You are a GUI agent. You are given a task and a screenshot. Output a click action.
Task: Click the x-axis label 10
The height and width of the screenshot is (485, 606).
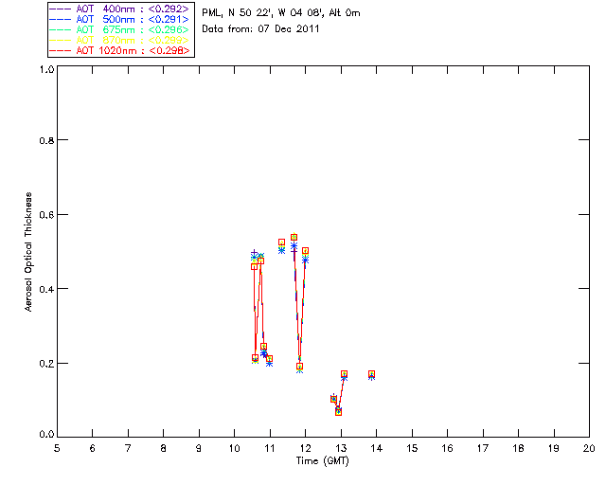(x=234, y=448)
